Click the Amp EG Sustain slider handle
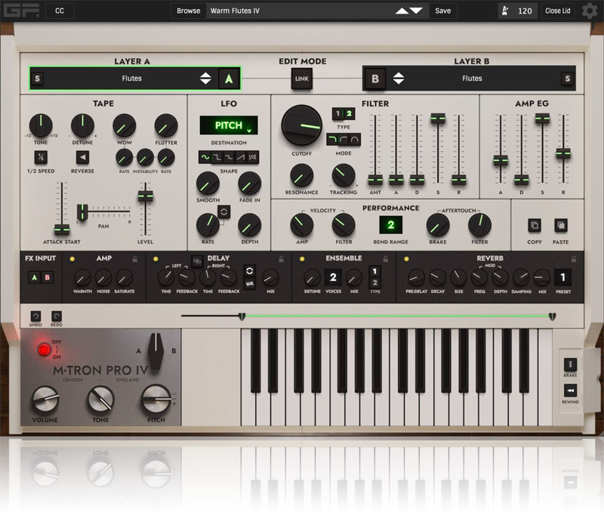This screenshot has width=604, height=512. [541, 119]
